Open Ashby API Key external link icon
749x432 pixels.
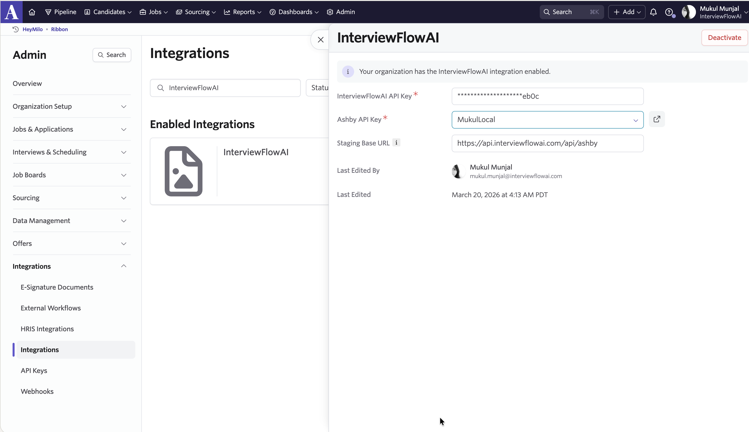coord(657,119)
